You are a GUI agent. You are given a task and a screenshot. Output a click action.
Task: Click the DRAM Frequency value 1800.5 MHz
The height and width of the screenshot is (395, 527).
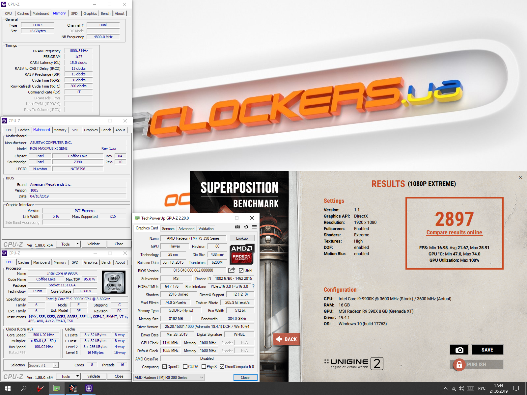78,51
